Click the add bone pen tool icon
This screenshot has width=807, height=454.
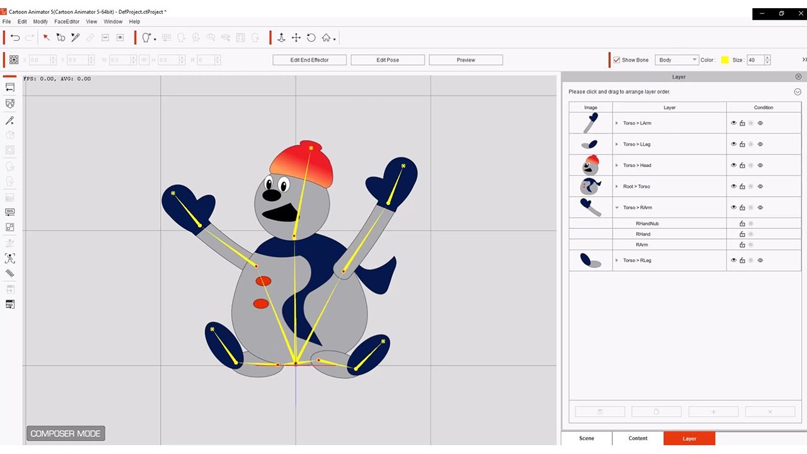pyautogui.click(x=76, y=38)
